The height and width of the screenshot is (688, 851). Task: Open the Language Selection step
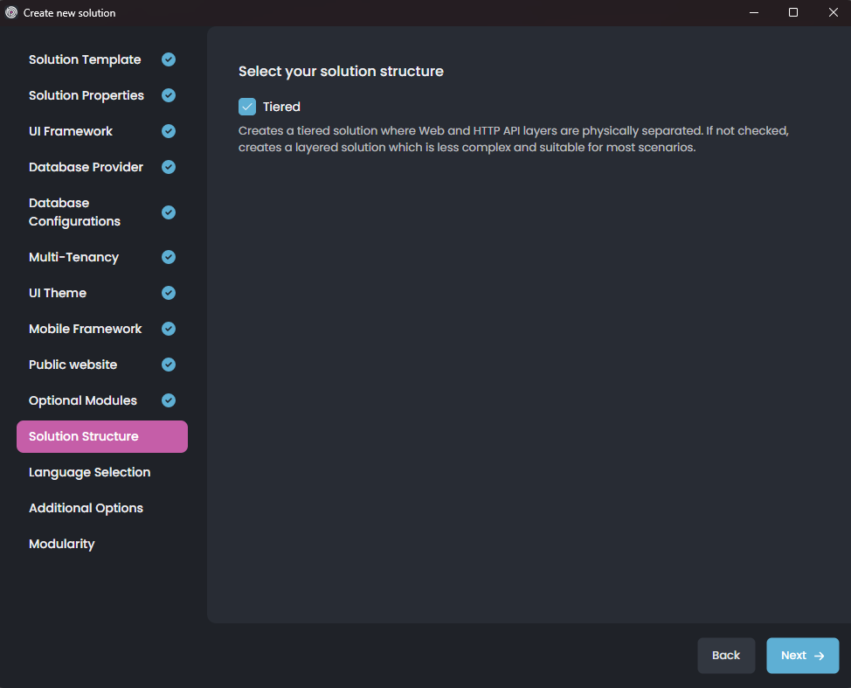click(x=89, y=472)
